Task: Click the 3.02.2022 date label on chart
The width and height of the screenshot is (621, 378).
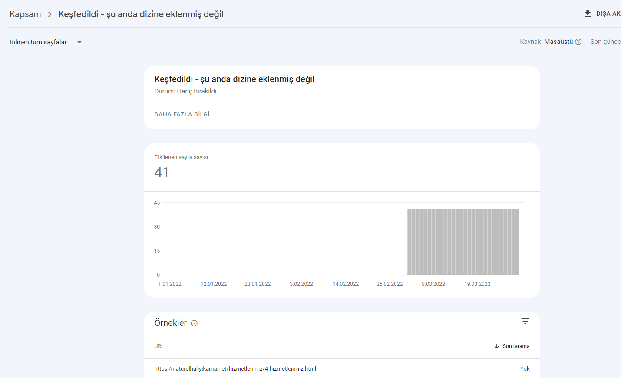Action: [301, 284]
